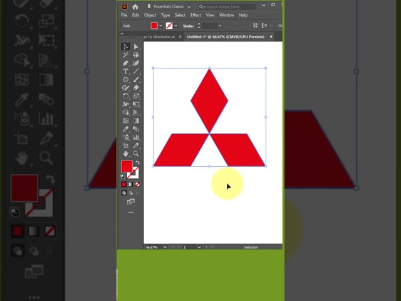
Task: Select the Shape Builder tool
Action: tap(125, 112)
